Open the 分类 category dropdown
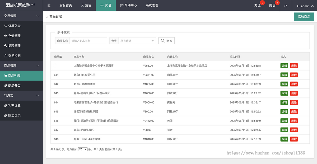317x164 pixels. pyautogui.click(x=137, y=41)
